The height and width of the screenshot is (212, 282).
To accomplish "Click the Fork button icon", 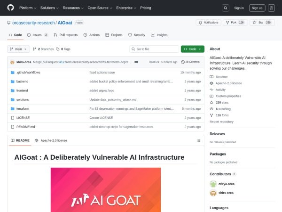I will tap(227, 23).
